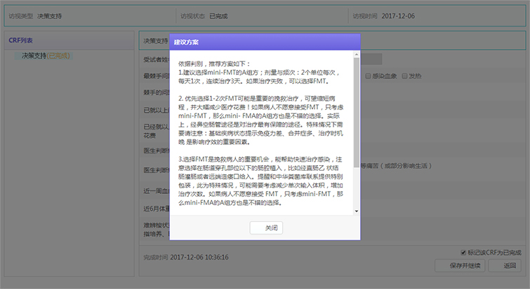
Task: Click the 关闭 button in the dialog
Action: click(266, 228)
